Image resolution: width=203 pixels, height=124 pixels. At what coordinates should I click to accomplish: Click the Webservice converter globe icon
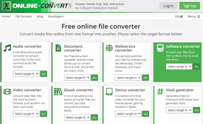click(x=109, y=48)
